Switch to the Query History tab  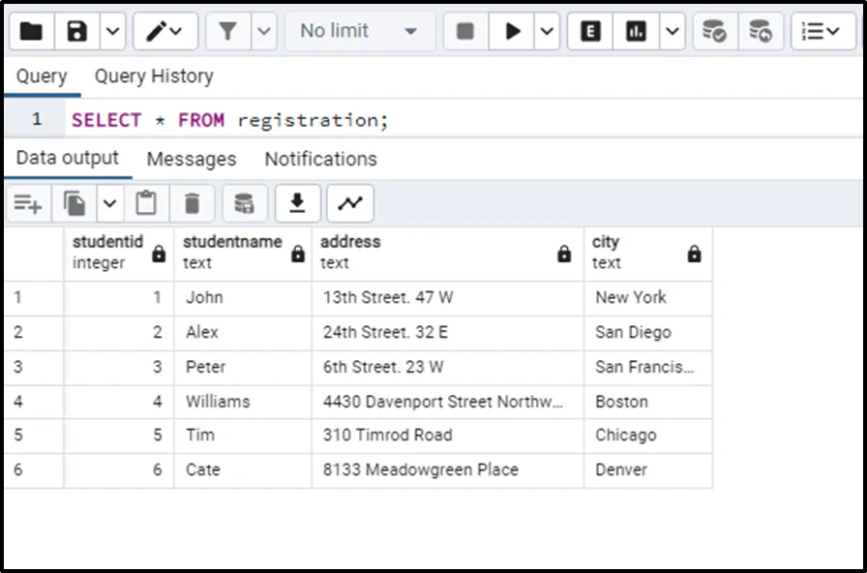point(154,76)
